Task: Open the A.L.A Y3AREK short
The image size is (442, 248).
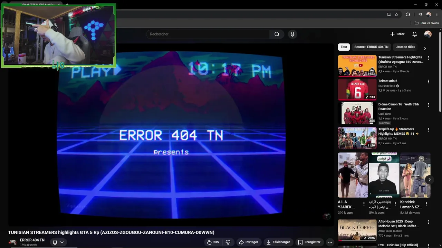Action: point(353,175)
